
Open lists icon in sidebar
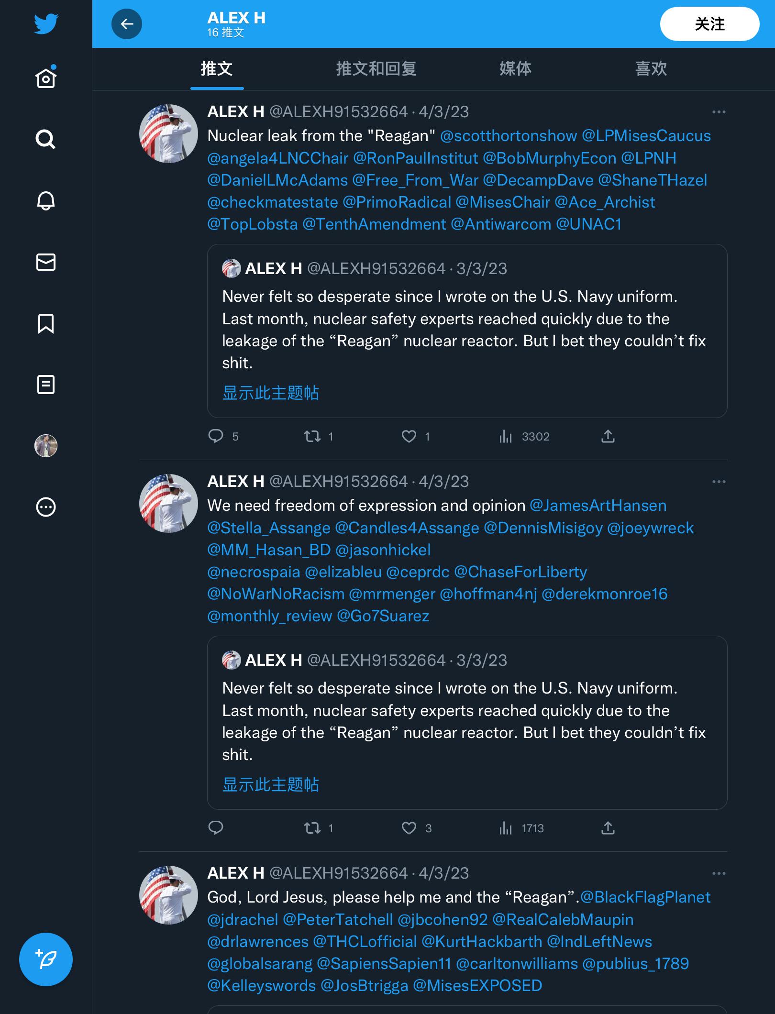point(46,385)
